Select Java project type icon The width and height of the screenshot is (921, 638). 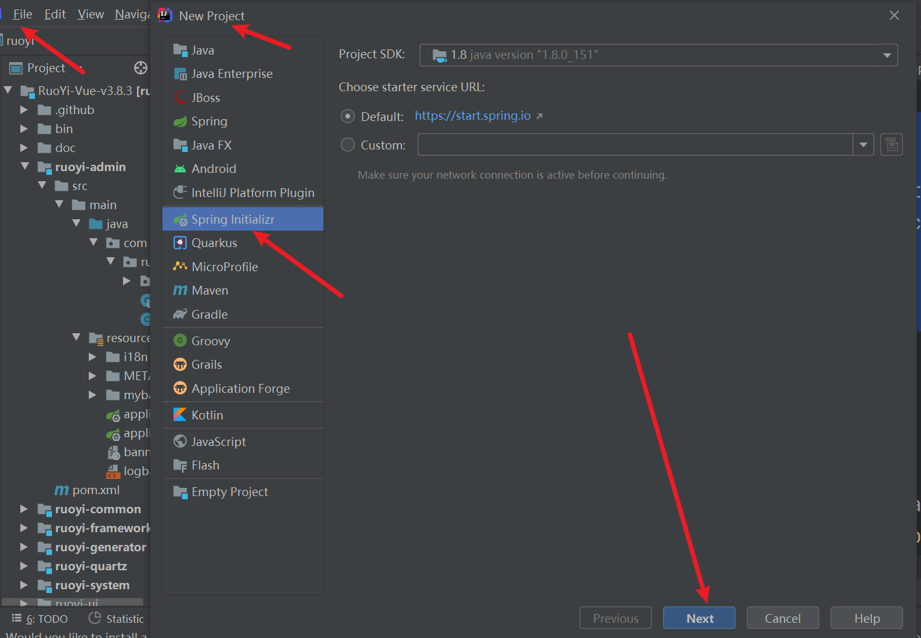click(x=180, y=50)
